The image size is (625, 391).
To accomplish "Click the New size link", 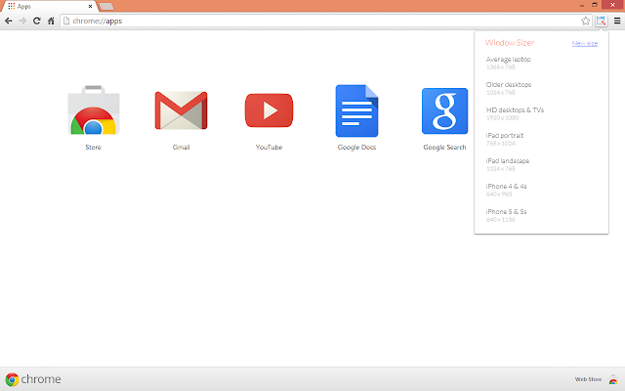I will click(x=585, y=43).
